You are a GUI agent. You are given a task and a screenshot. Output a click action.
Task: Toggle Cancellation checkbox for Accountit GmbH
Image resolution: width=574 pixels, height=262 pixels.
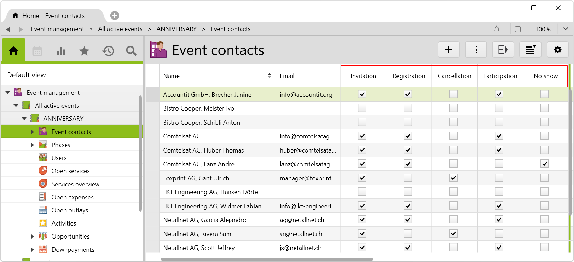tap(453, 94)
